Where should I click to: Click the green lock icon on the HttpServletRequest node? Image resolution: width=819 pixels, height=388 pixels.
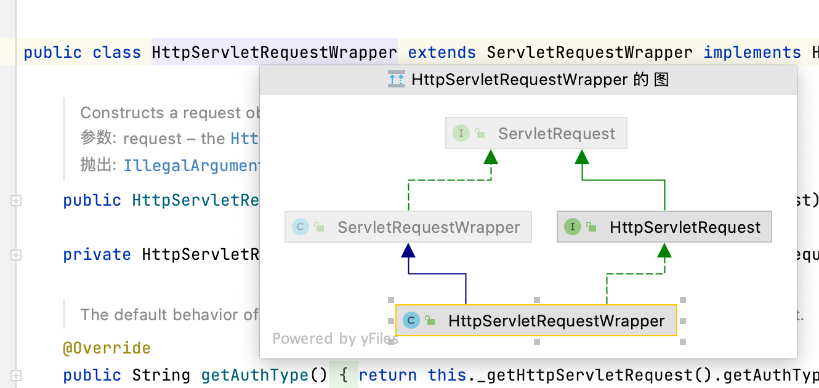pyautogui.click(x=591, y=227)
